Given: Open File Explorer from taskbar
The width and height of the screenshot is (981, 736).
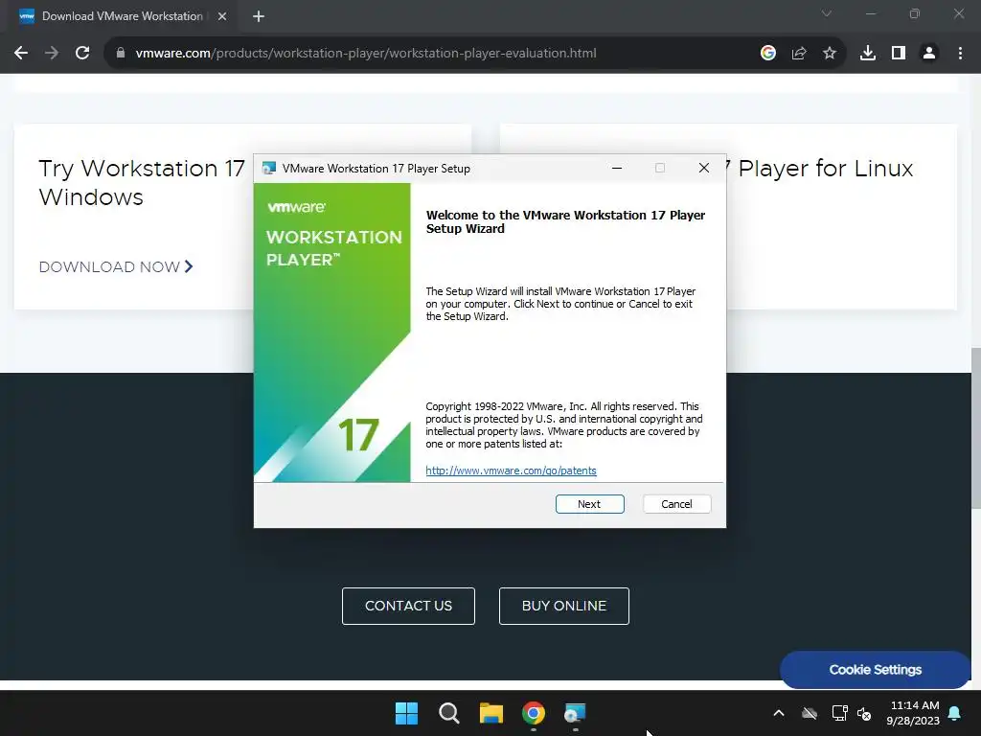Looking at the screenshot, I should pos(491,713).
